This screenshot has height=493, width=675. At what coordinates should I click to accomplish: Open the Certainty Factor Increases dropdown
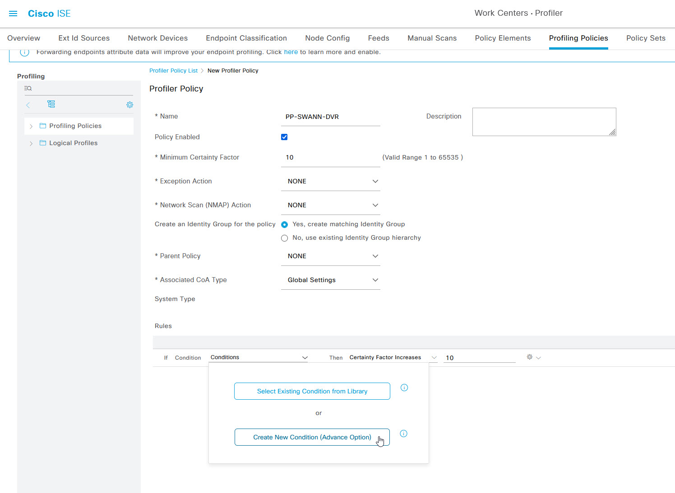[393, 357]
